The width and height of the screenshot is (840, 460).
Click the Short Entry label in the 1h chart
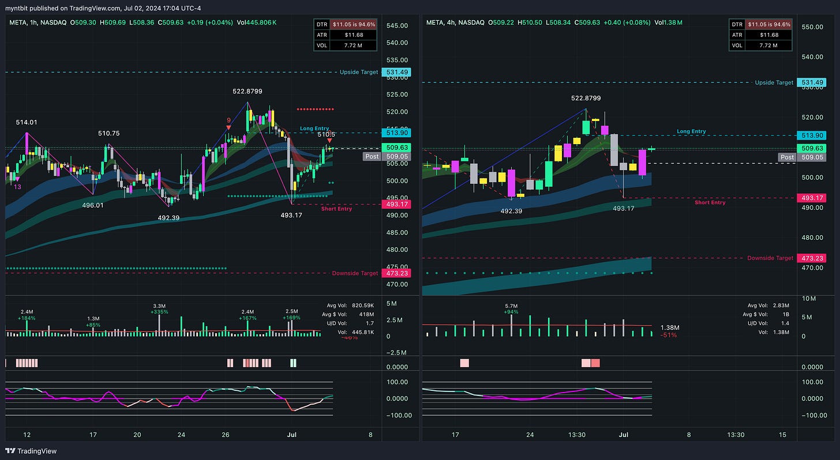click(336, 209)
